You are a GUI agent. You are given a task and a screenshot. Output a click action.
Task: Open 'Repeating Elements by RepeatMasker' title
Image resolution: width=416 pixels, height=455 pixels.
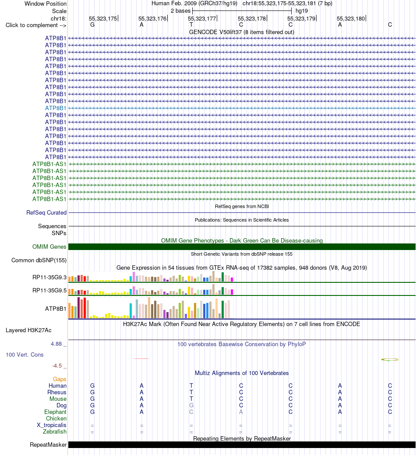[x=242, y=438]
